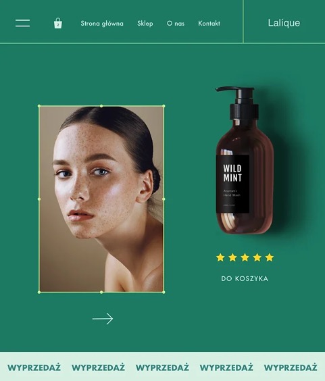
Task: Select the third yellow rating star
Action: [245, 257]
